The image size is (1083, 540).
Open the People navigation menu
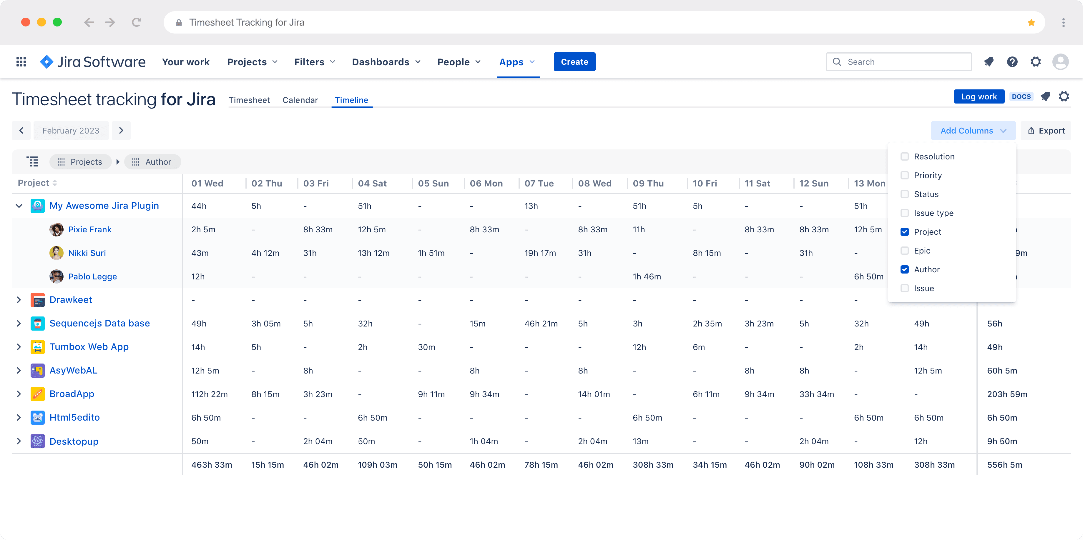tap(459, 62)
